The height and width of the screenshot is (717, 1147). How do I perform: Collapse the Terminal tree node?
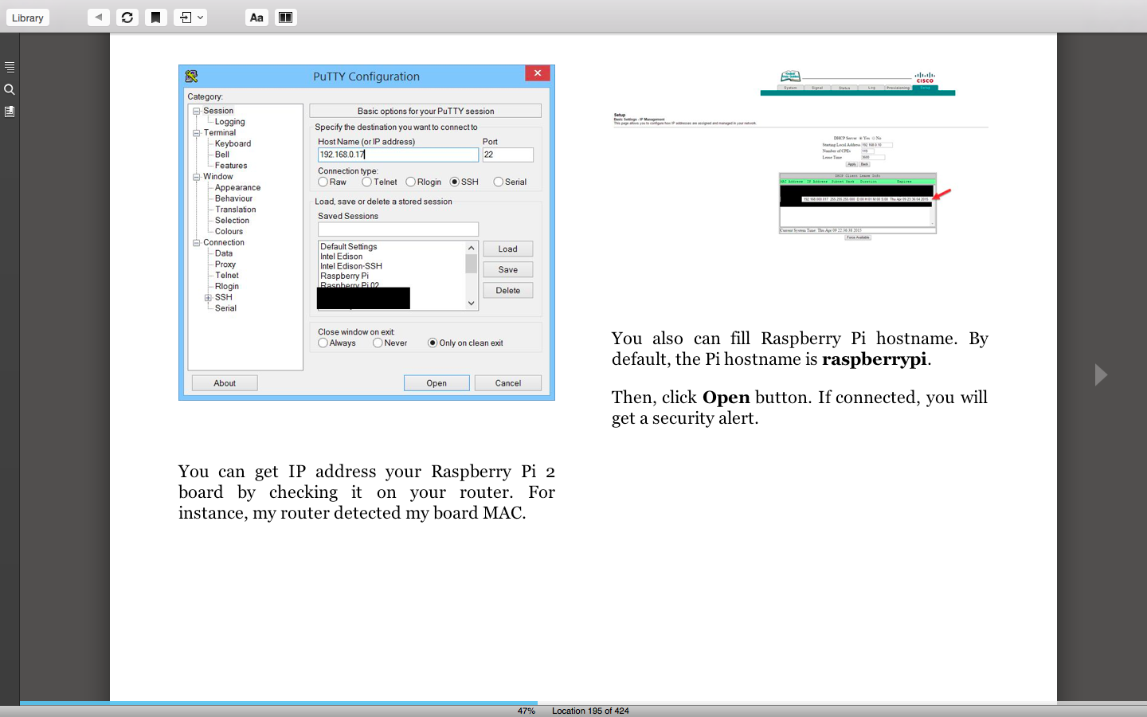196,133
